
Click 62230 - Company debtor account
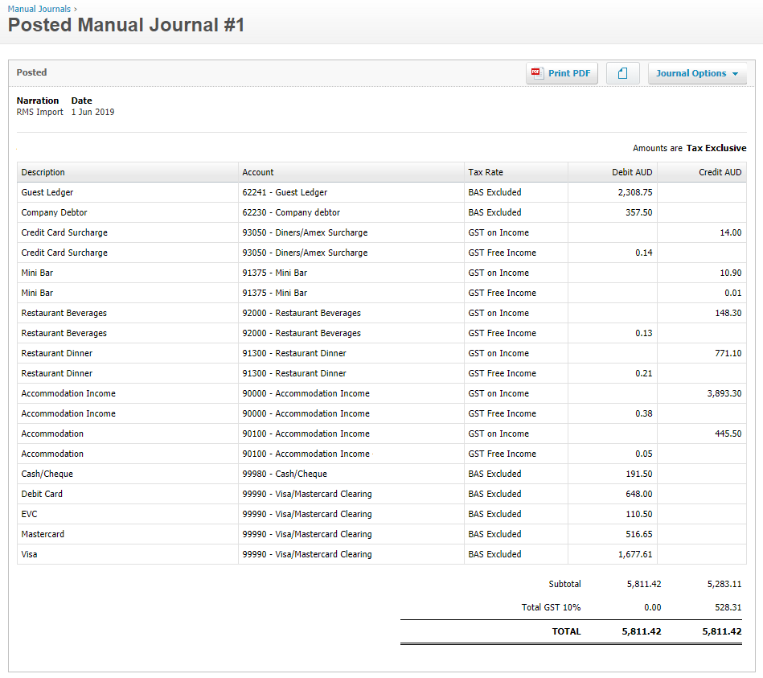coord(291,212)
